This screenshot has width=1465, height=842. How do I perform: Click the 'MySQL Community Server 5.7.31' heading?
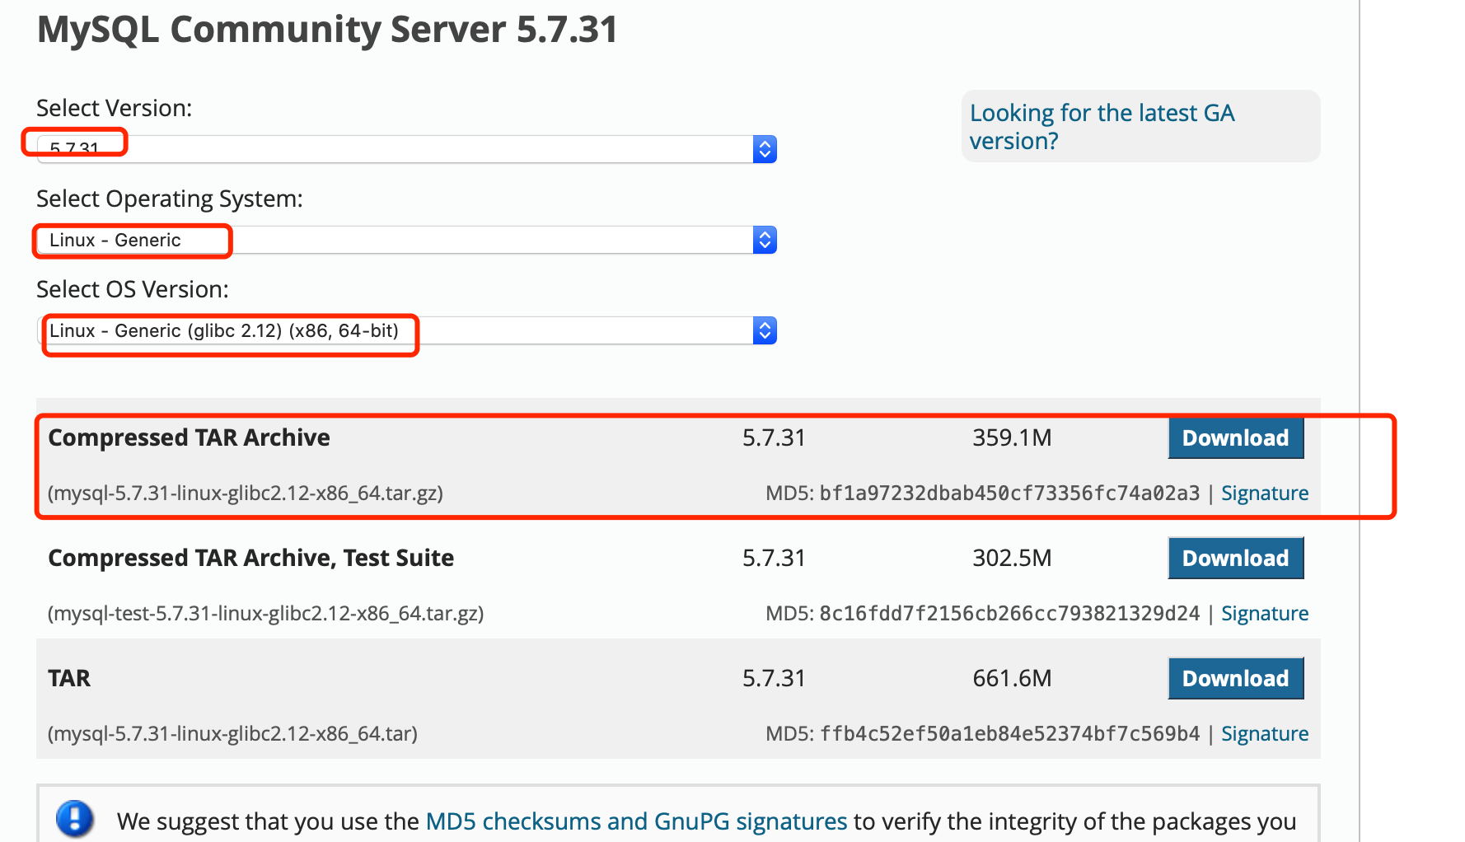327,30
